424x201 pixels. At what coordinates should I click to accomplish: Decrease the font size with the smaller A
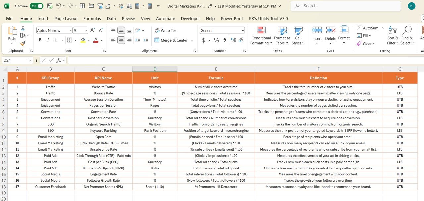click(x=101, y=30)
